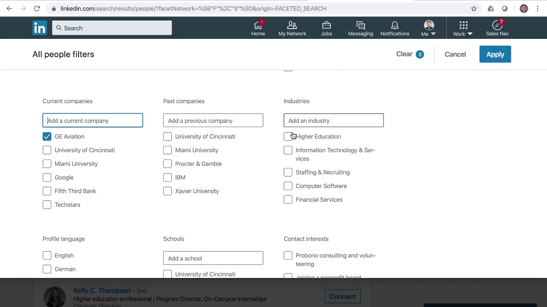Check German profile language

(x=47, y=269)
